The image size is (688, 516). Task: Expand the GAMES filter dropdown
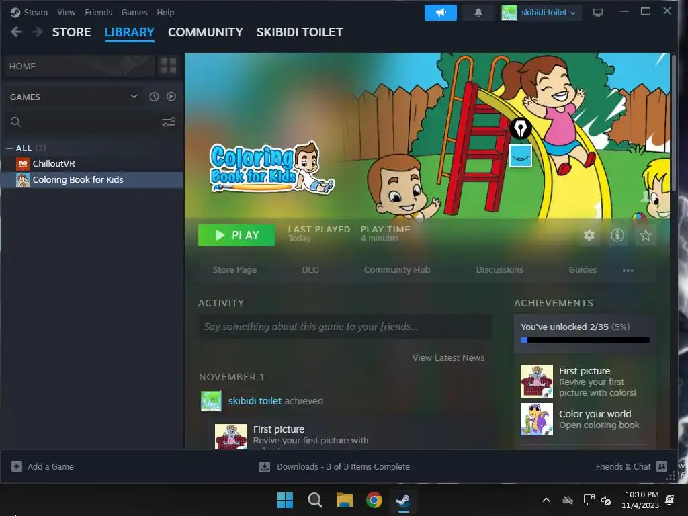134,97
